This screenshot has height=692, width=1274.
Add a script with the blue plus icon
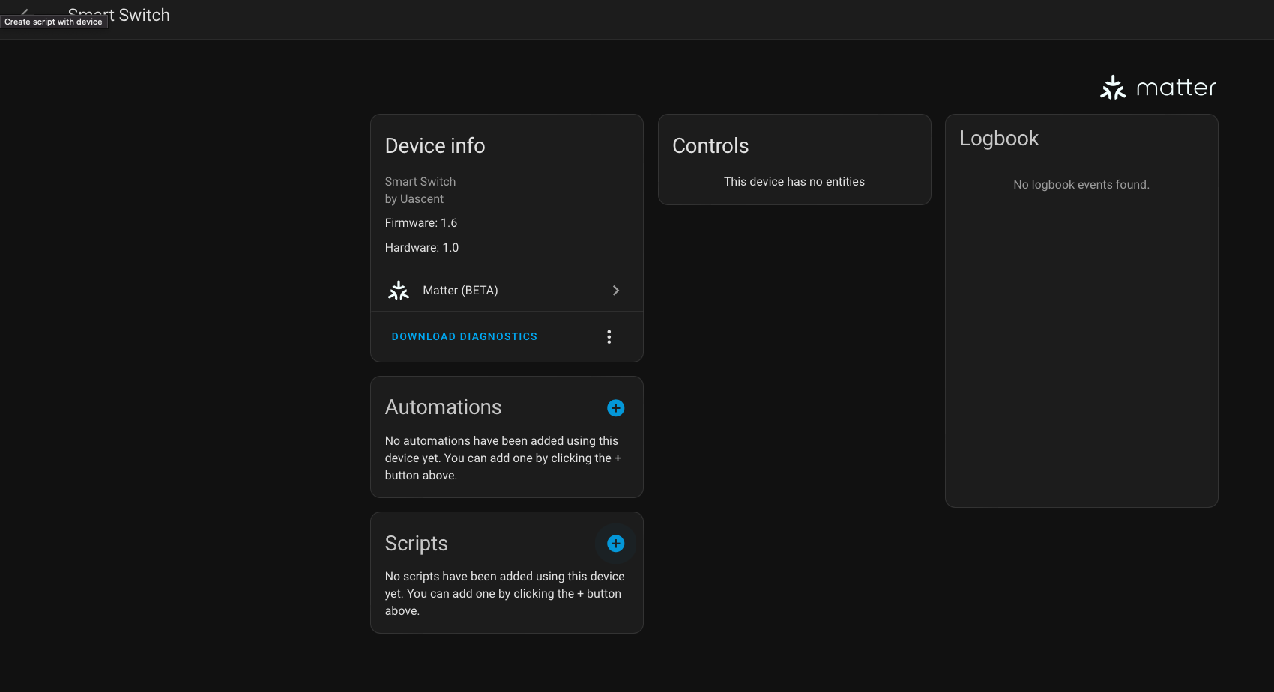[615, 544]
